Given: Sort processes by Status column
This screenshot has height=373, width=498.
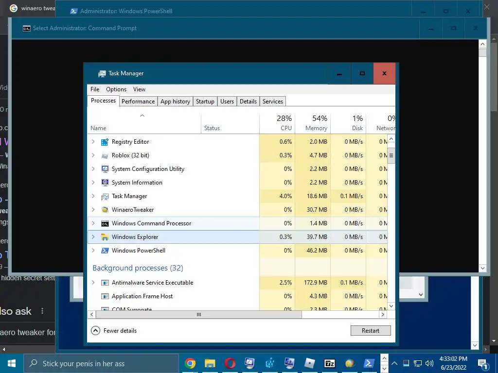Looking at the screenshot, I should pyautogui.click(x=230, y=123).
